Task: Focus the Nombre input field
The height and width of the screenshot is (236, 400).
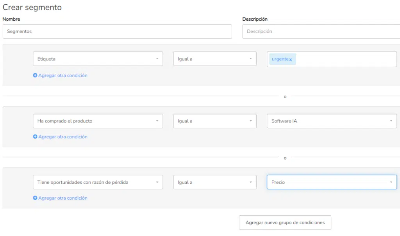Action: pos(117,31)
